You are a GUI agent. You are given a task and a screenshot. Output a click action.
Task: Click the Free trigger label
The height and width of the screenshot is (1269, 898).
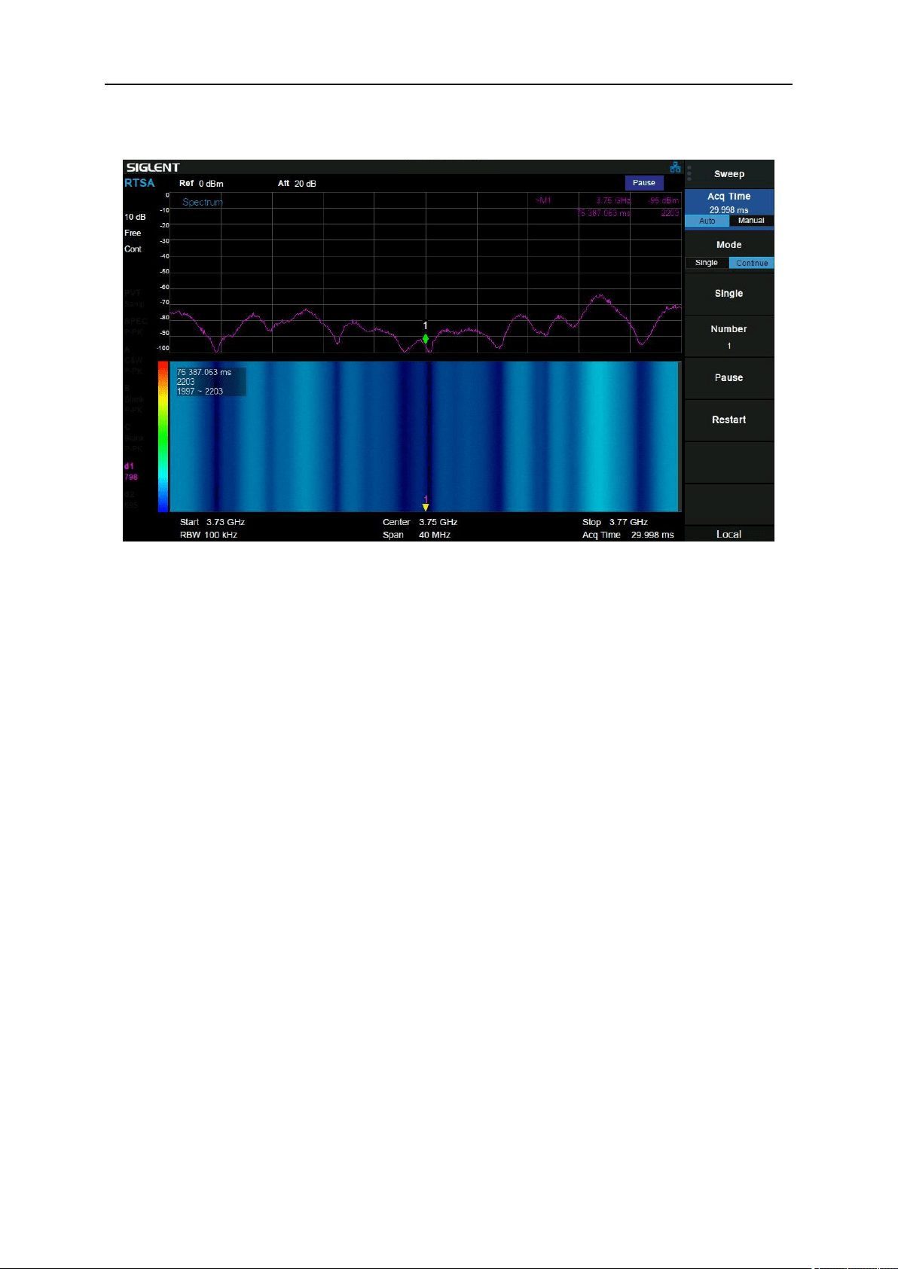click(x=133, y=233)
